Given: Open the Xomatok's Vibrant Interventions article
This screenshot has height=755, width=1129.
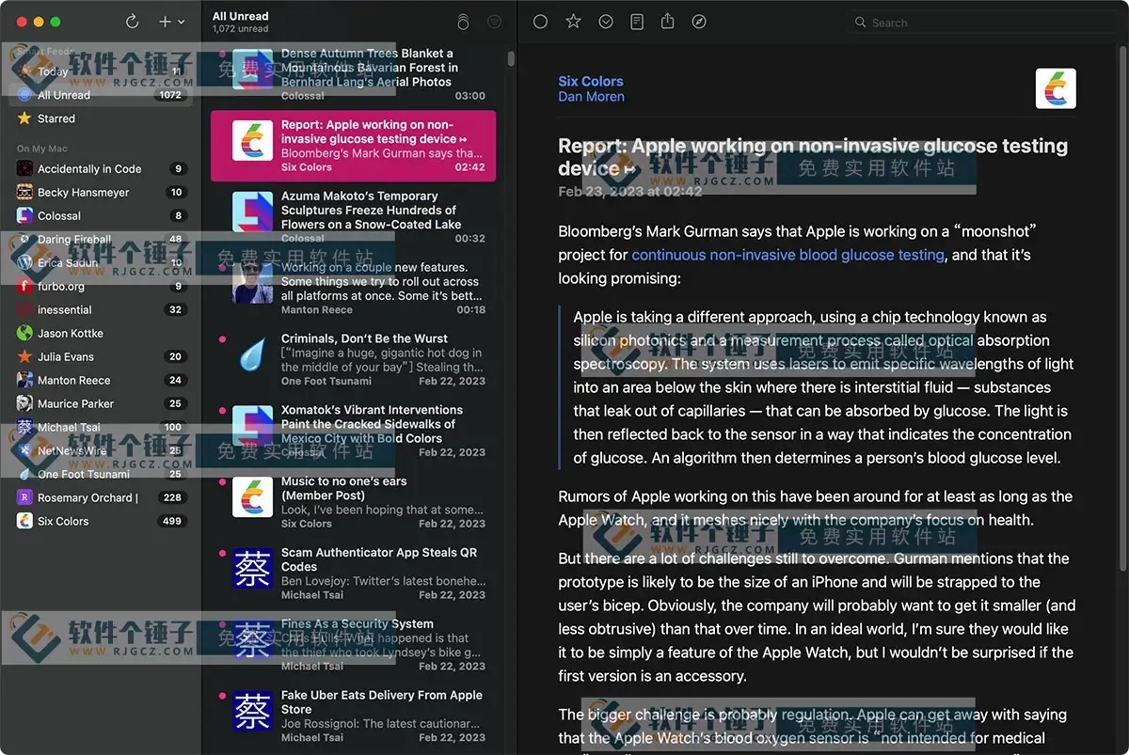Looking at the screenshot, I should pyautogui.click(x=354, y=432).
